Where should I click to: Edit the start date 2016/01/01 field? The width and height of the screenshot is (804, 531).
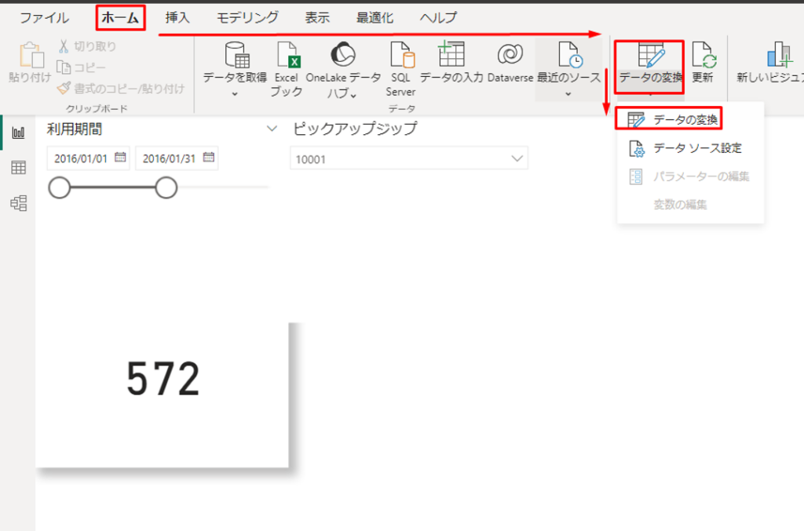coord(82,158)
